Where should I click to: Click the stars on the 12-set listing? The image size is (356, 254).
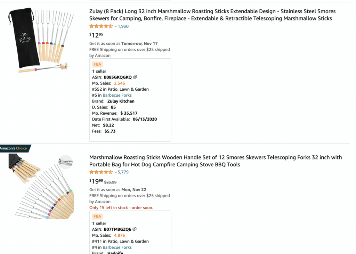click(101, 172)
